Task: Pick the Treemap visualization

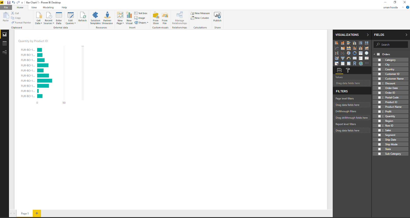Action: pyautogui.click(x=361, y=53)
